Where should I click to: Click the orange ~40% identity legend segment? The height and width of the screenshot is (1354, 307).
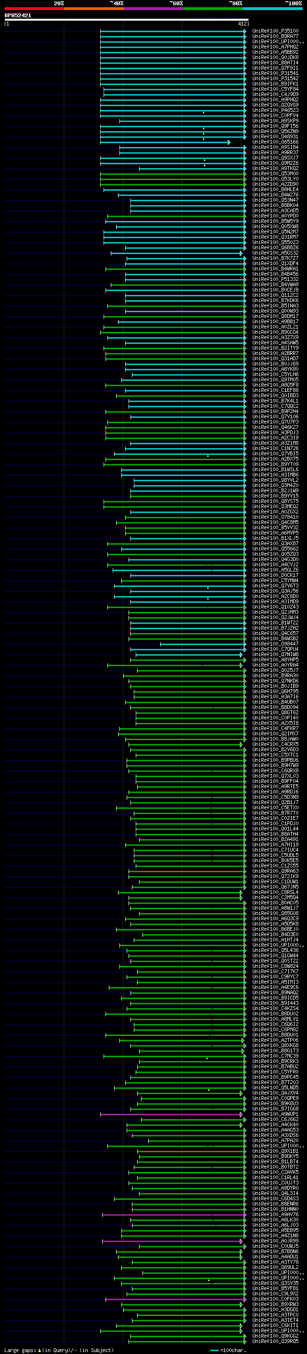tap(94, 9)
